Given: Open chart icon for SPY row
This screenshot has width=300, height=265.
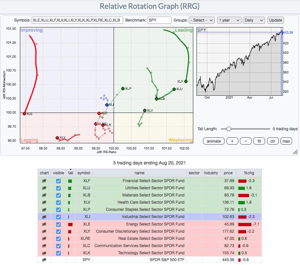Looking at the screenshot, I should tap(44, 260).
